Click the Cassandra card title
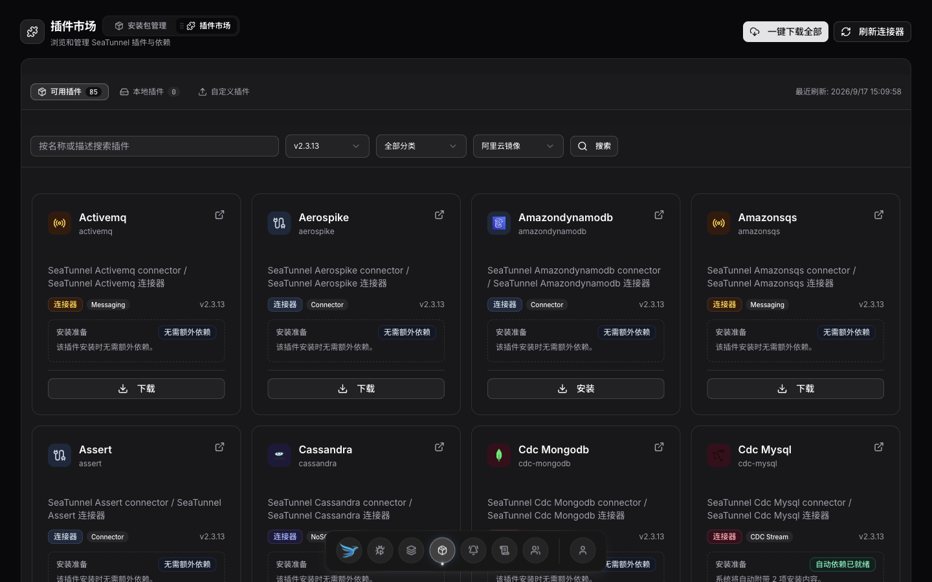The width and height of the screenshot is (932, 582). [326, 449]
